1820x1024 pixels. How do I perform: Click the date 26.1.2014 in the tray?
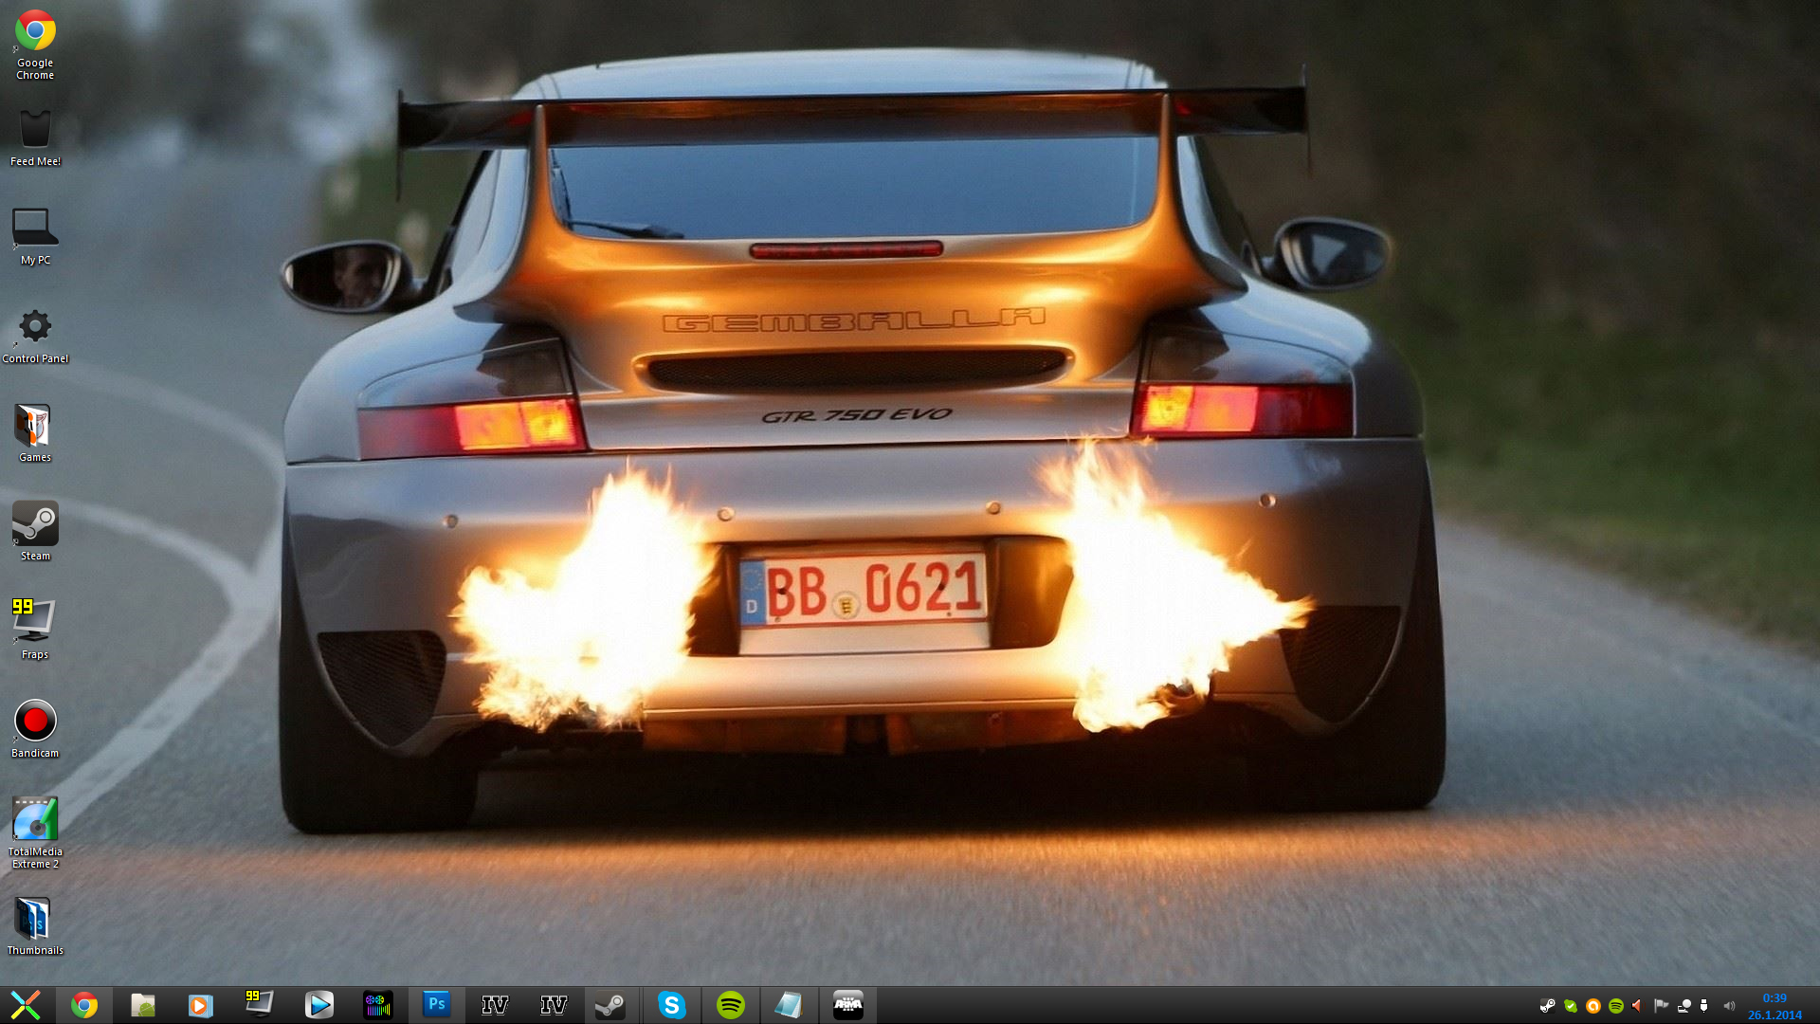tap(1774, 1015)
